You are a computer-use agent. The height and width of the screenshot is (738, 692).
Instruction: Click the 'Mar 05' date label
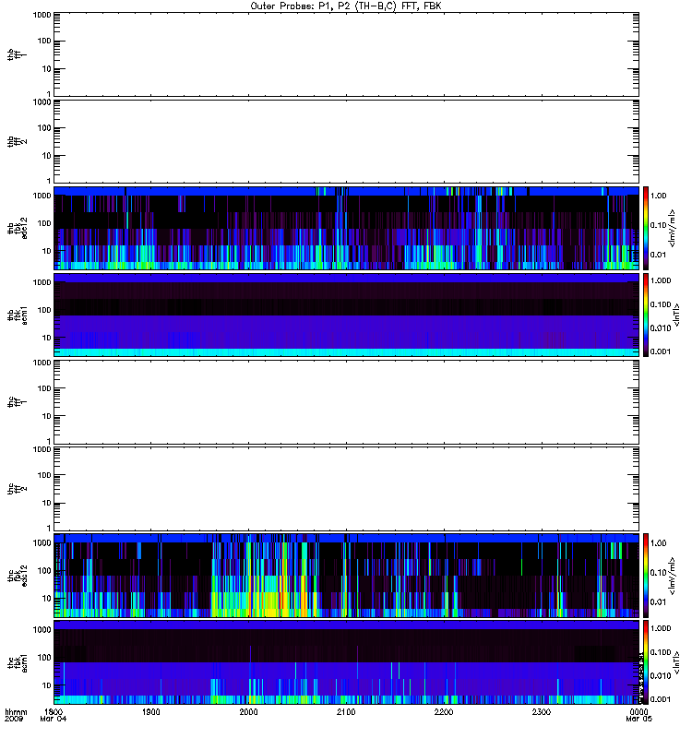point(638,719)
